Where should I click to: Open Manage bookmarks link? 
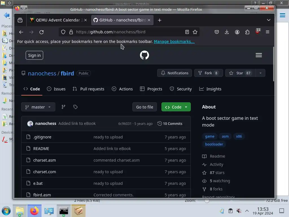174,42
